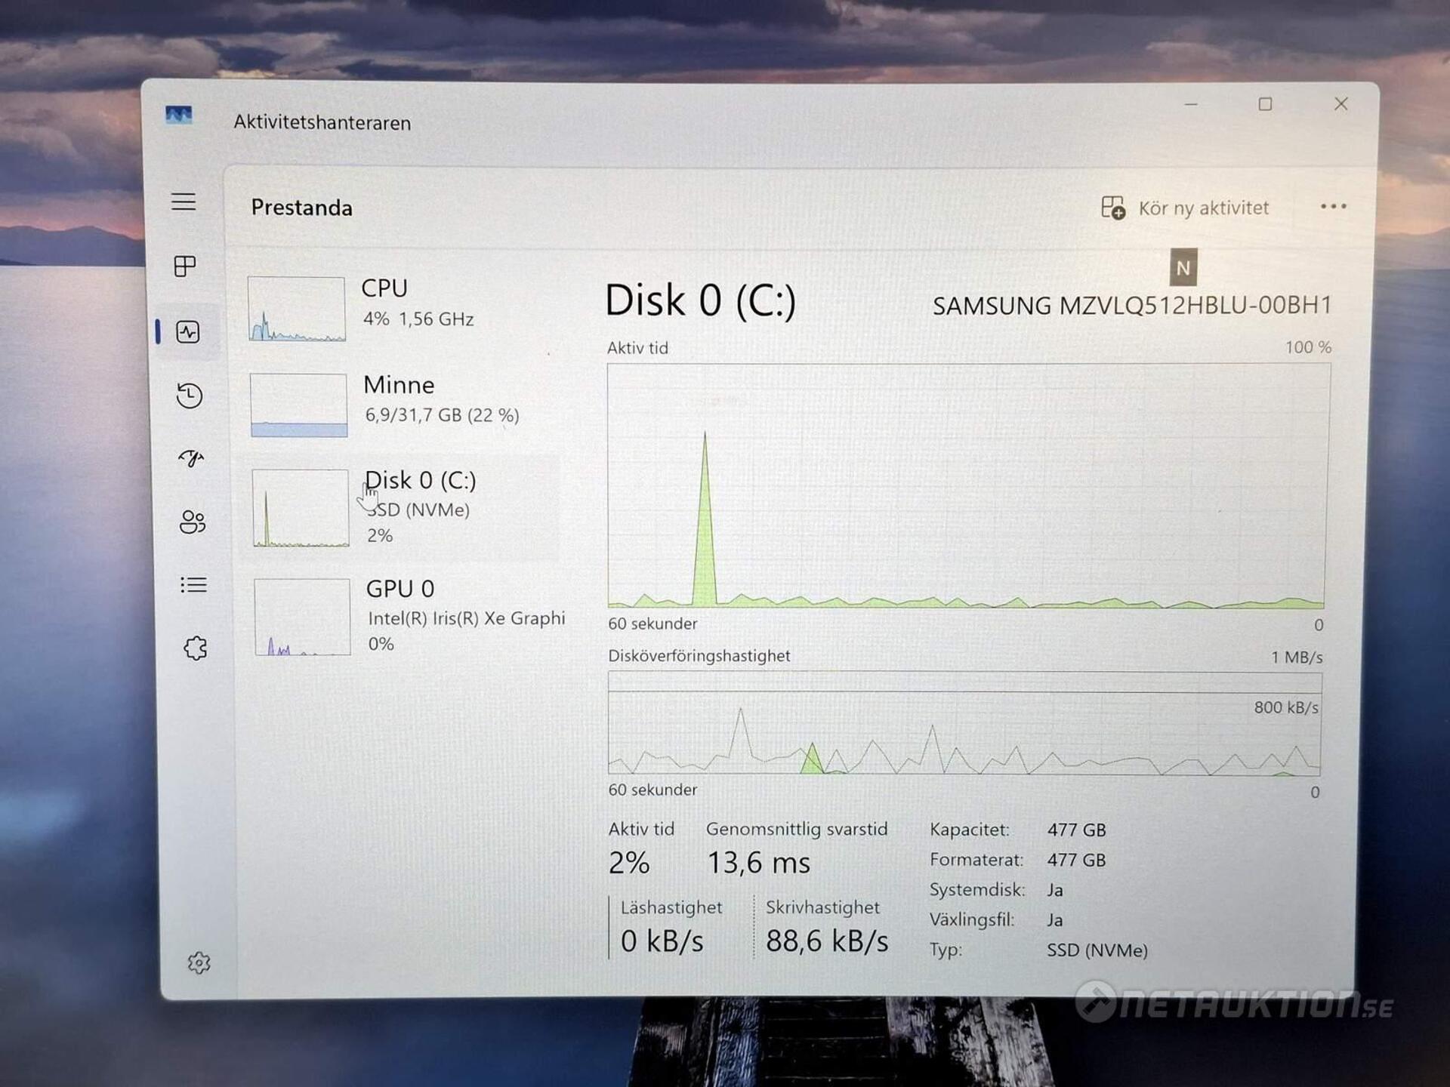The height and width of the screenshot is (1087, 1450).
Task: Select the Performance page icon
Action: click(188, 331)
